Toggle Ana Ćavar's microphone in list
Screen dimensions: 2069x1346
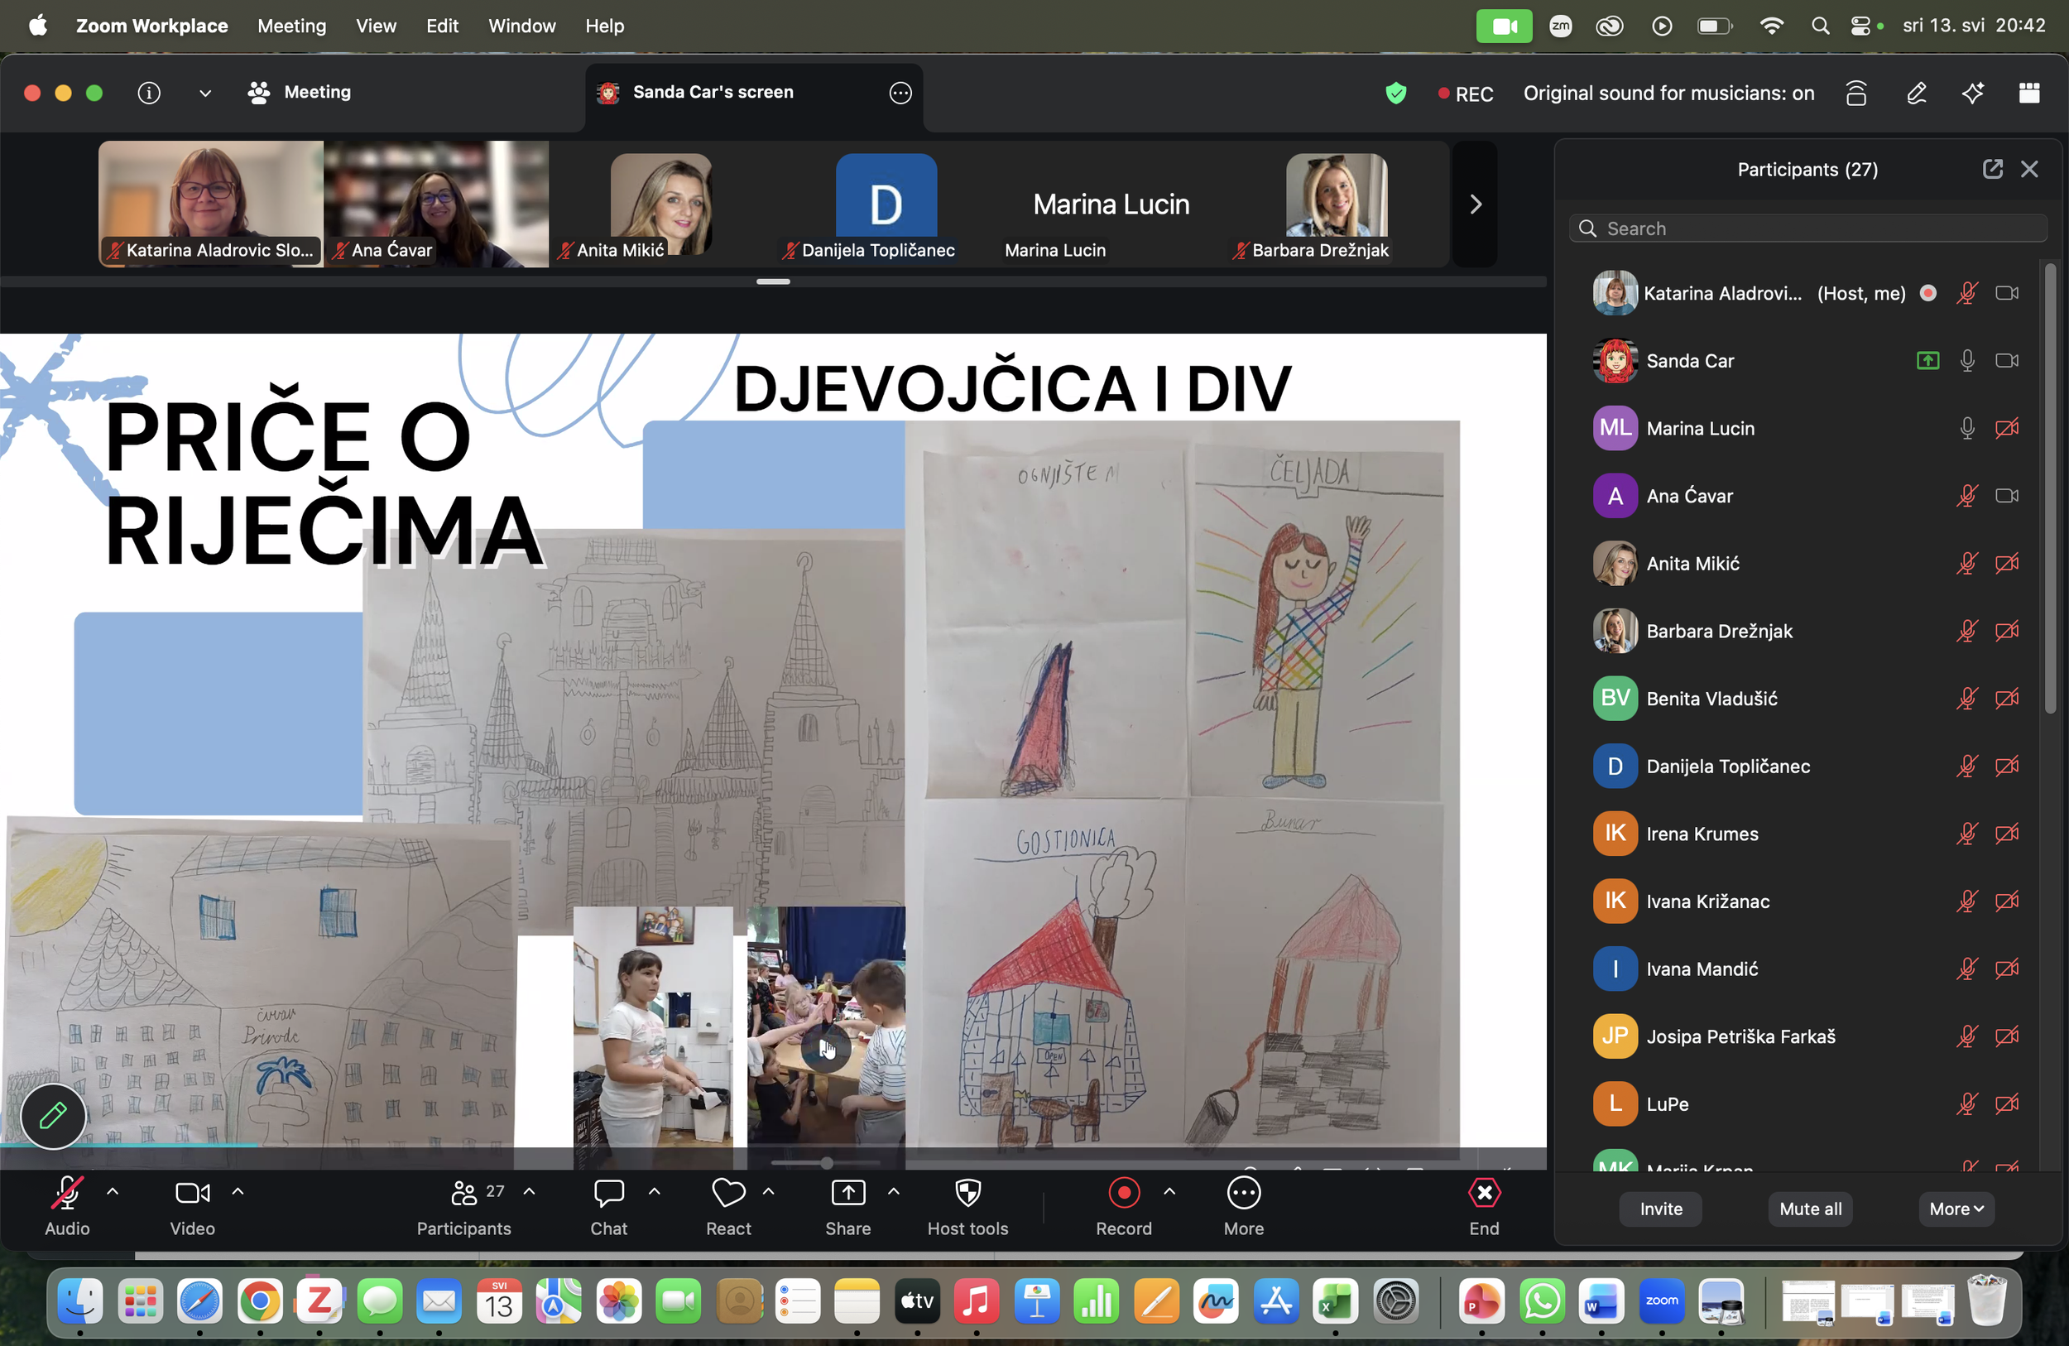[1966, 496]
